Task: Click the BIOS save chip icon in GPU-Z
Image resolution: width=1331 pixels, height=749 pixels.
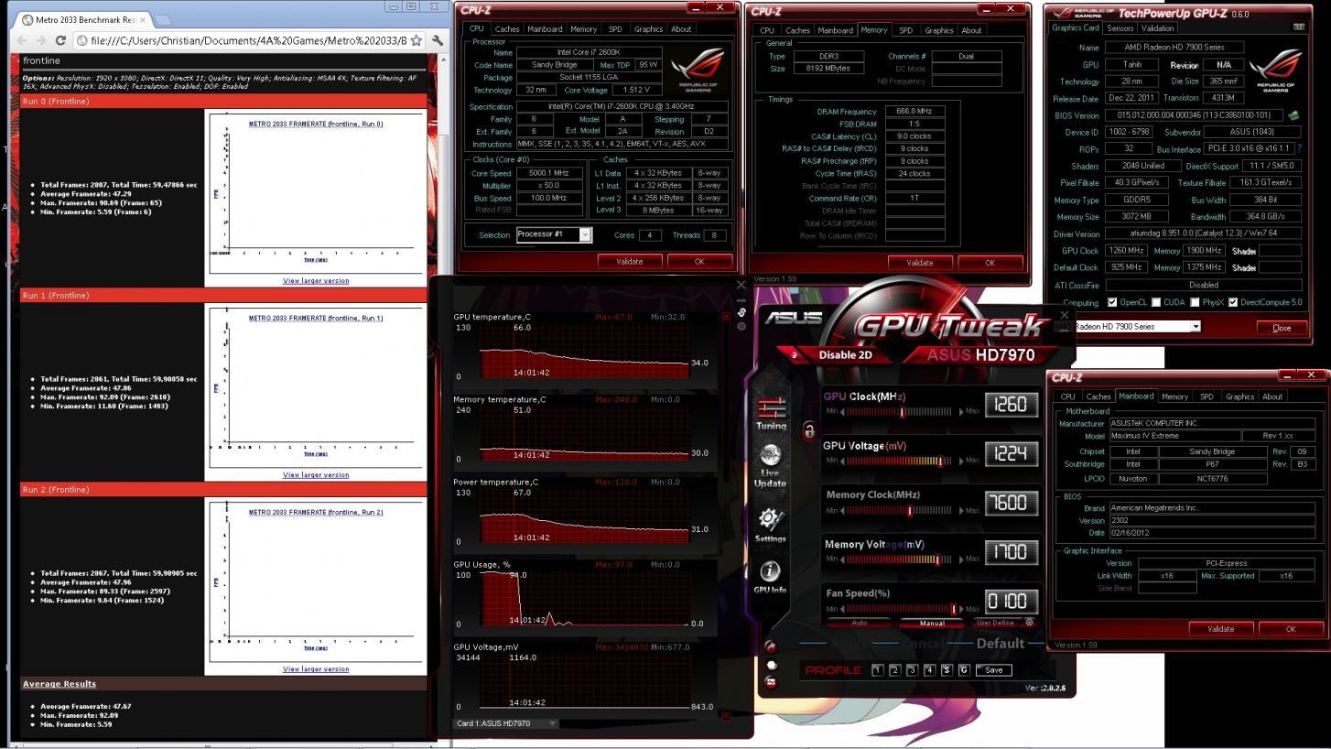Action: pos(1293,116)
